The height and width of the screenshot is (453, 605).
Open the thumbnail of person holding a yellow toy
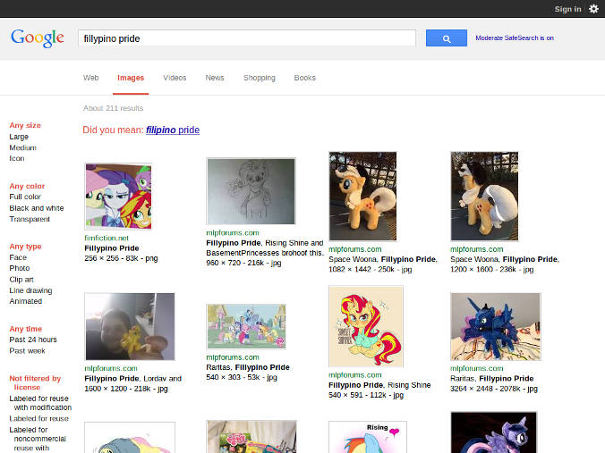click(x=130, y=326)
